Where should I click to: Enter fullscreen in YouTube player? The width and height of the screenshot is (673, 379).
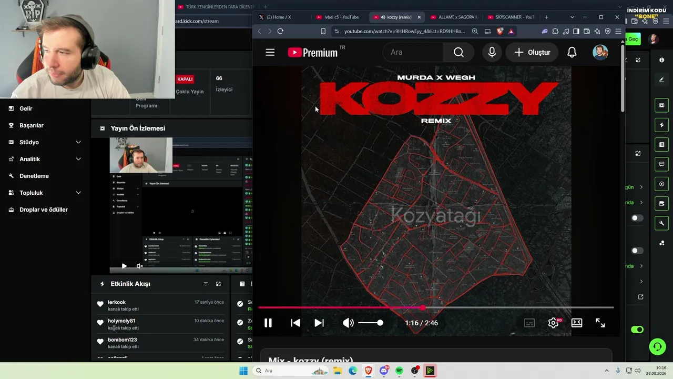(600, 323)
